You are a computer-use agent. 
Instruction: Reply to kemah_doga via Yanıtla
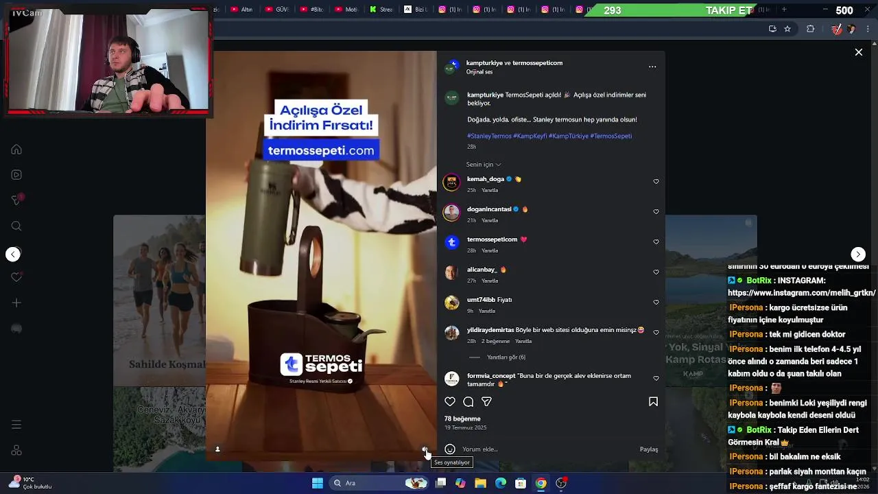tap(490, 190)
